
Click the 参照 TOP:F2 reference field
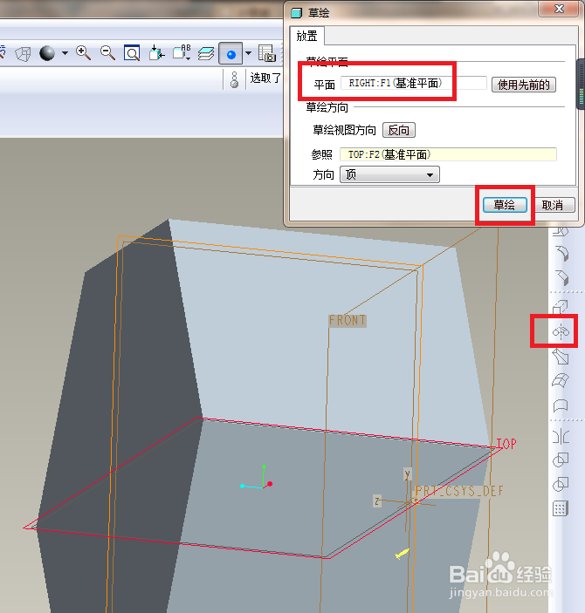[448, 154]
